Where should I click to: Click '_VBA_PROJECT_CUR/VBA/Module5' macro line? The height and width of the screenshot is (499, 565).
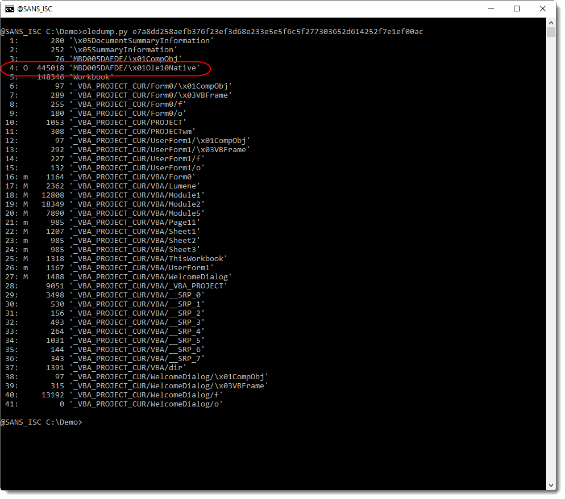click(x=105, y=213)
